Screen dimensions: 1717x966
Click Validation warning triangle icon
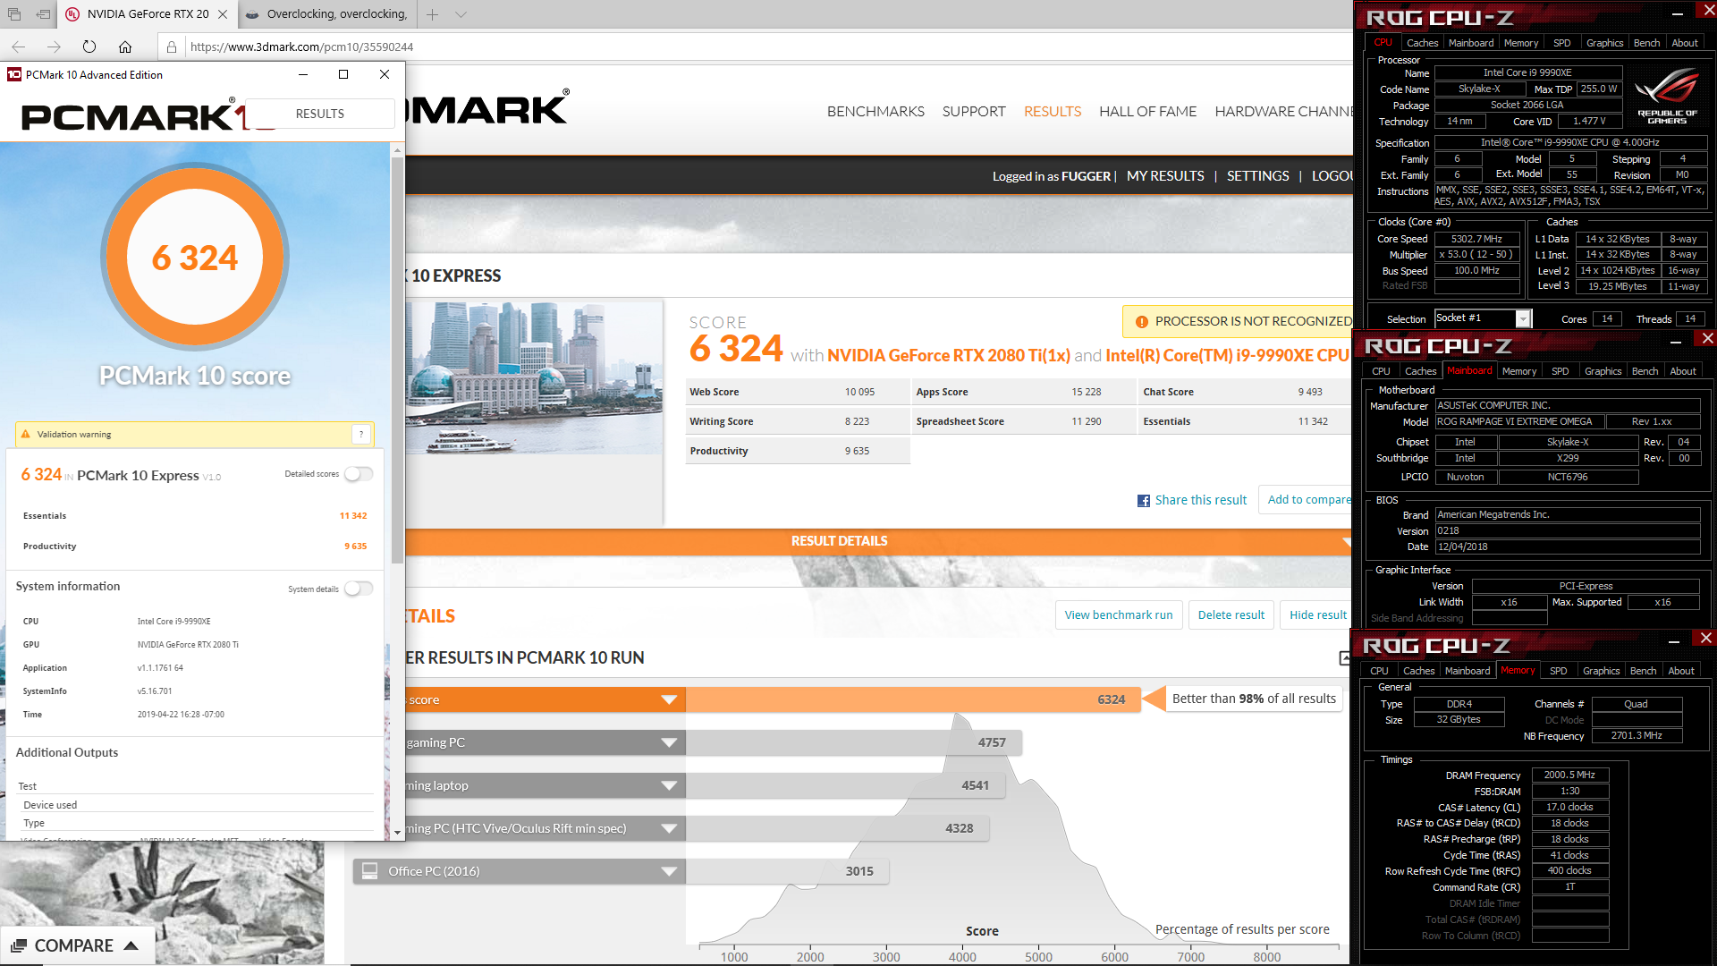click(x=26, y=435)
